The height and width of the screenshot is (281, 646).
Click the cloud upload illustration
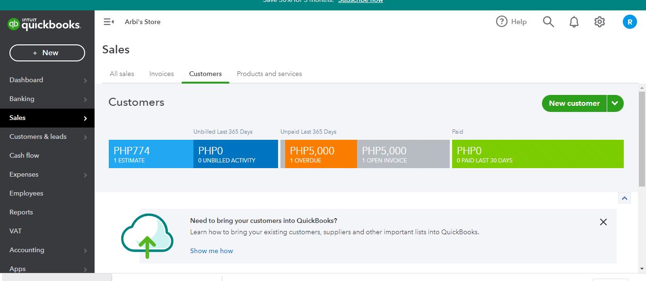pos(146,236)
